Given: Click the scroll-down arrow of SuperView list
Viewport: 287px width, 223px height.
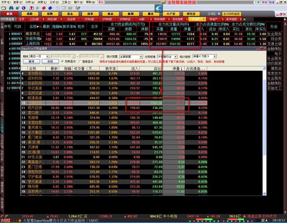Looking at the screenshot, I should (x=264, y=193).
